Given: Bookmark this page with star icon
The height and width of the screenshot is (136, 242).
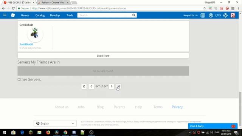Looking at the screenshot, I should pyautogui.click(x=205, y=8).
